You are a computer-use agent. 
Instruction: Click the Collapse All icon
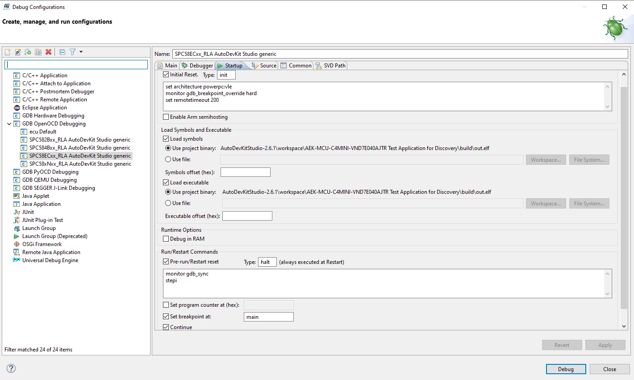pos(62,52)
